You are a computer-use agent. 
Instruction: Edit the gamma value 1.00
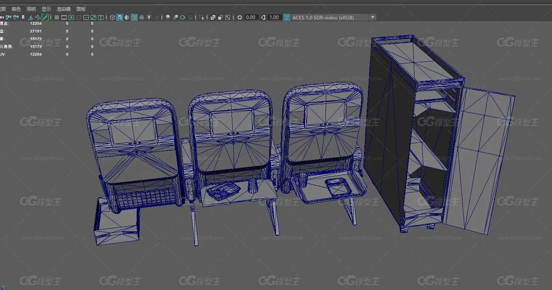pyautogui.click(x=274, y=17)
